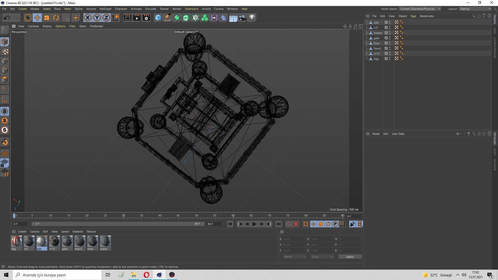Activate the Rotate tool

click(x=56, y=18)
